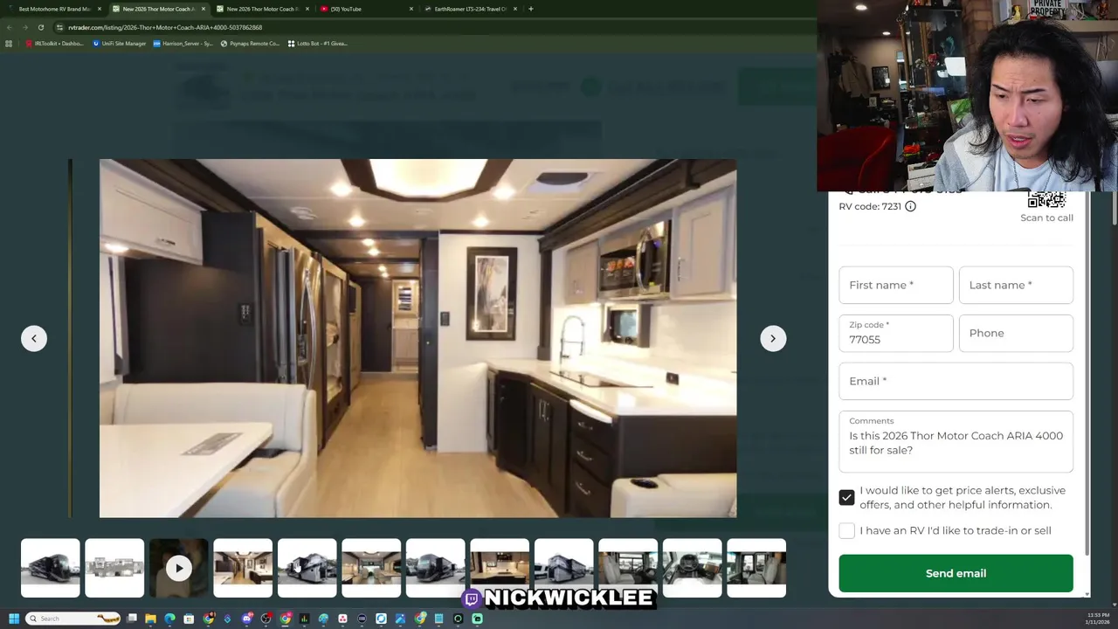The height and width of the screenshot is (629, 1118).
Task: Go to the previous RV photo with left arrow
Action: tap(34, 338)
